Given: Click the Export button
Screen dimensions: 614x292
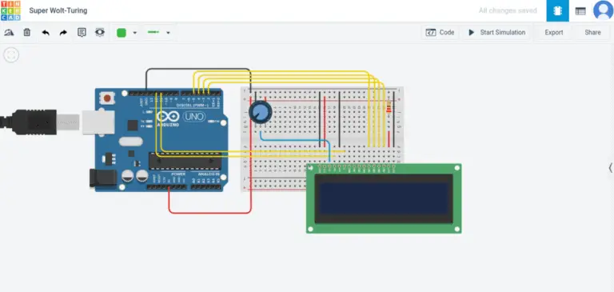Looking at the screenshot, I should click(554, 33).
